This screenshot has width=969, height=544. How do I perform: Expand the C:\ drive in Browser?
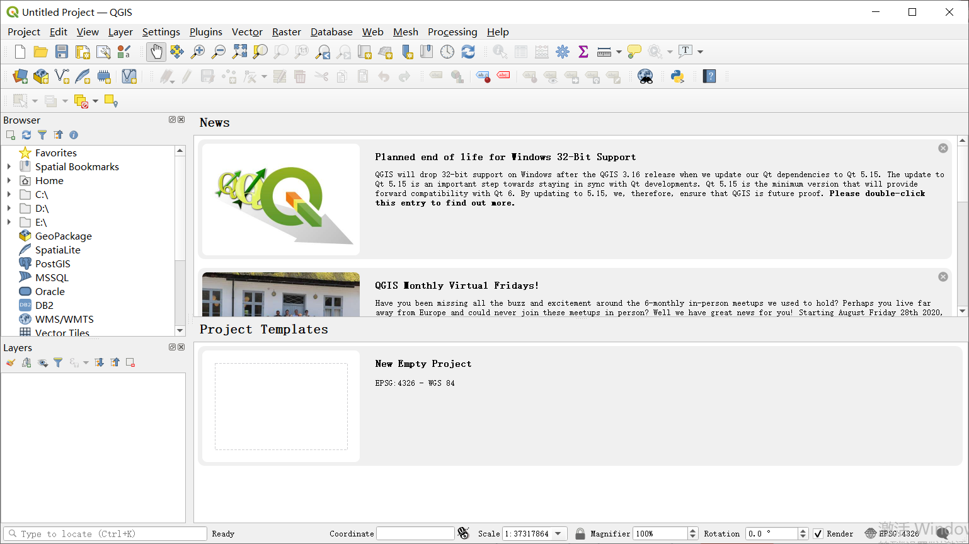9,195
